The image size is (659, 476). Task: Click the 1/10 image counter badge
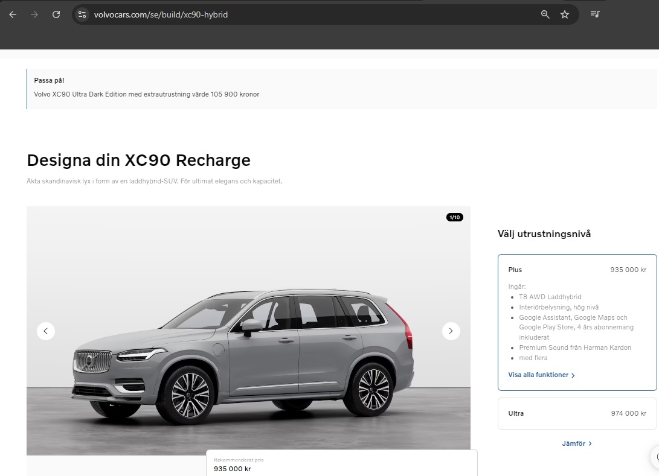click(455, 217)
